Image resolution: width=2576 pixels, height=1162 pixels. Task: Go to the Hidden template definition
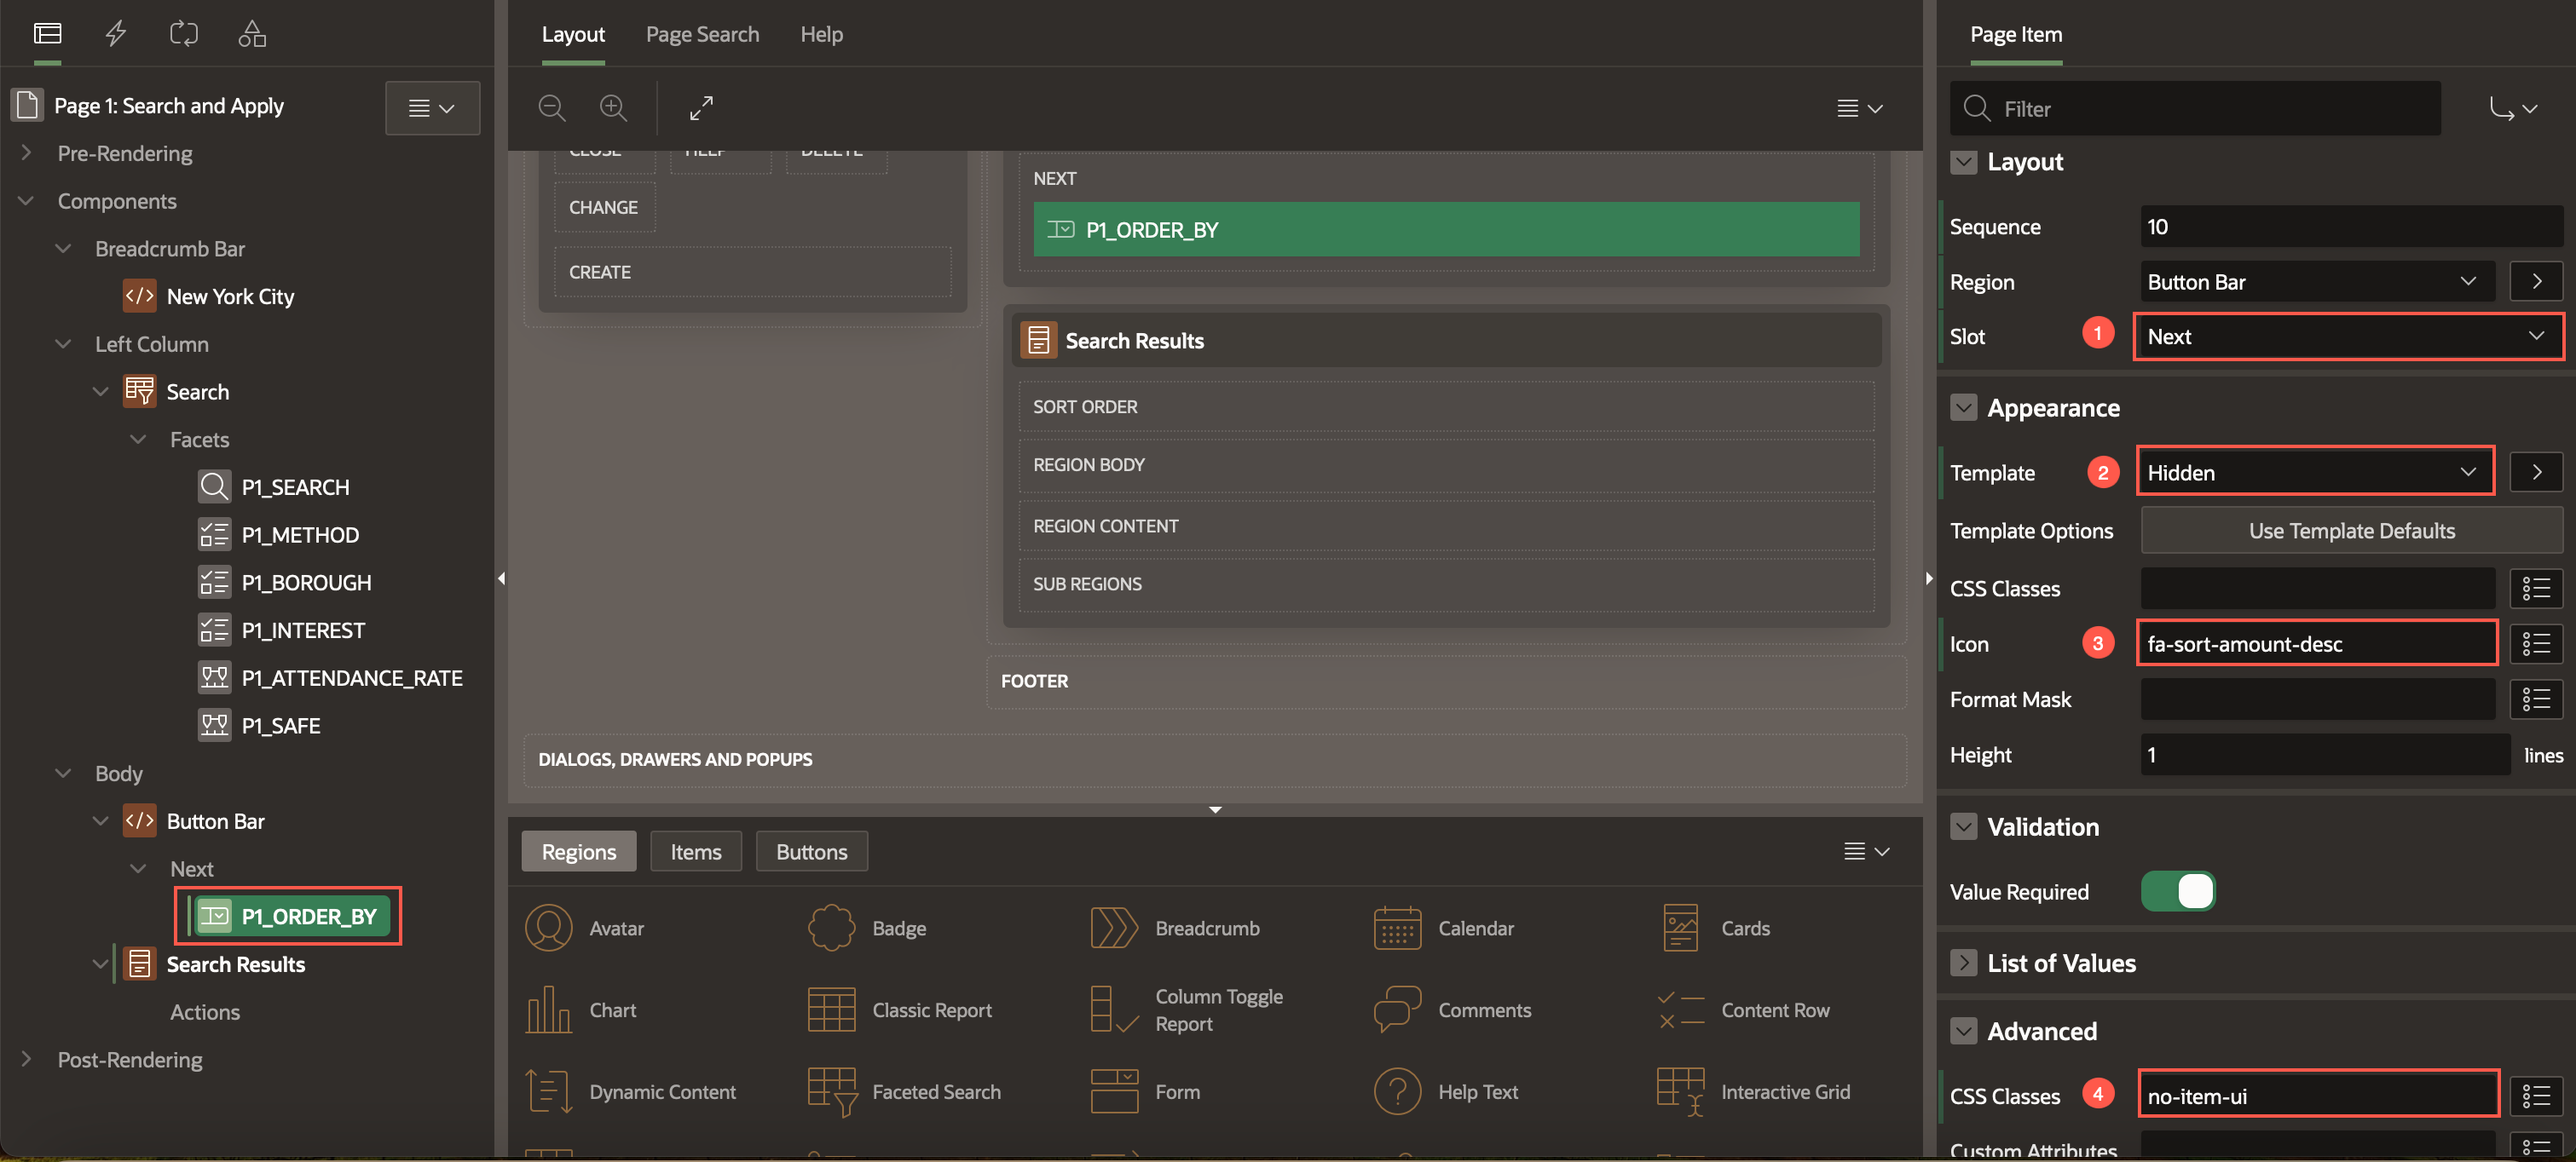[2536, 473]
